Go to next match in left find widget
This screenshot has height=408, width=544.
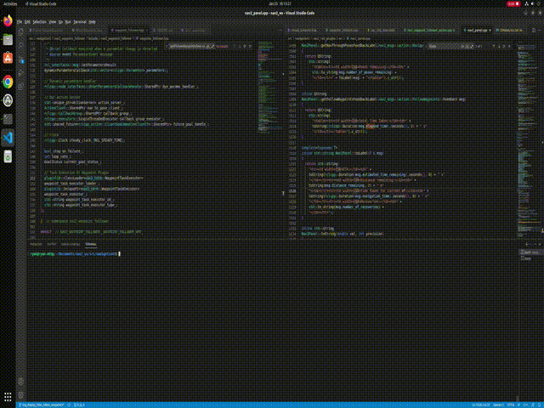coord(240,46)
